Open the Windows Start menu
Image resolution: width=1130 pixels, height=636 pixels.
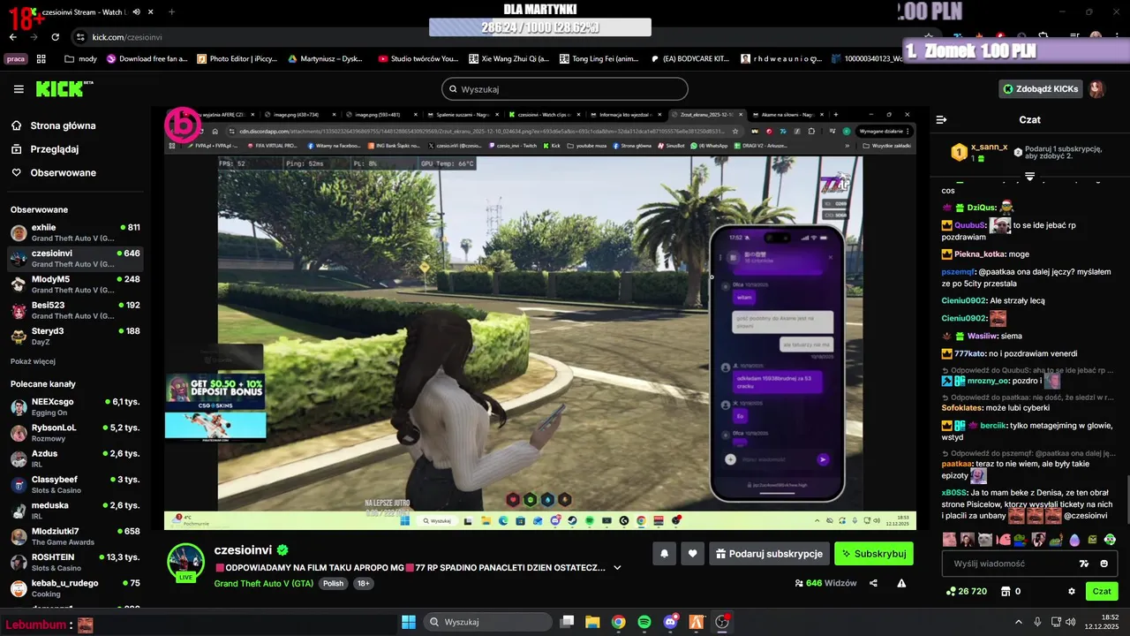click(409, 622)
